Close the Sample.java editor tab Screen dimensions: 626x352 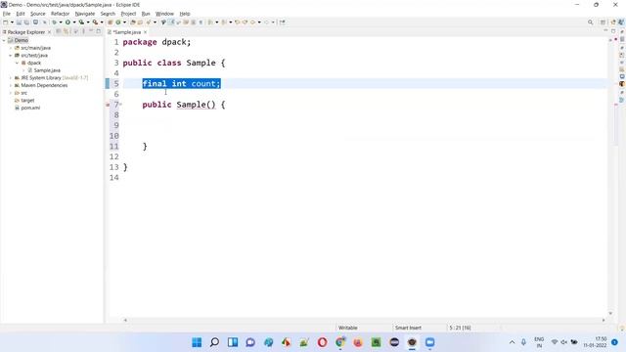[x=146, y=32]
